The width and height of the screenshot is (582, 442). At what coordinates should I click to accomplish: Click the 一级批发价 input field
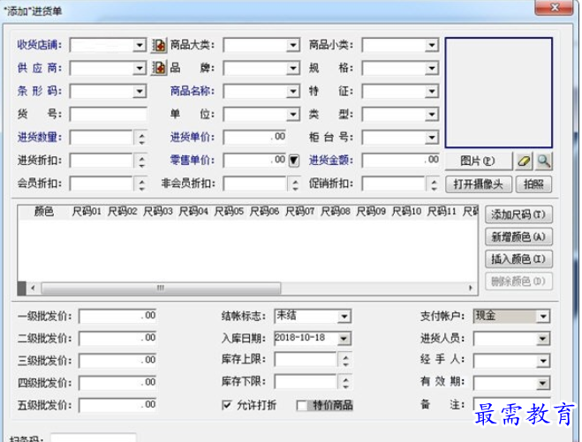click(117, 317)
